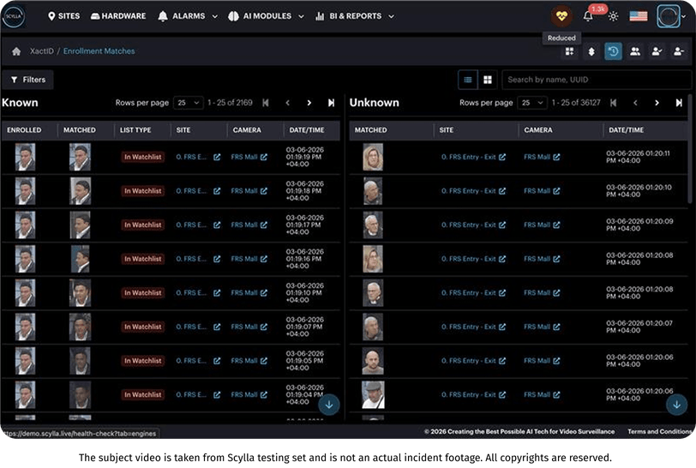Open enrolled face thumbnail in 01:19:16 PM row
696x468 pixels.
click(x=26, y=259)
